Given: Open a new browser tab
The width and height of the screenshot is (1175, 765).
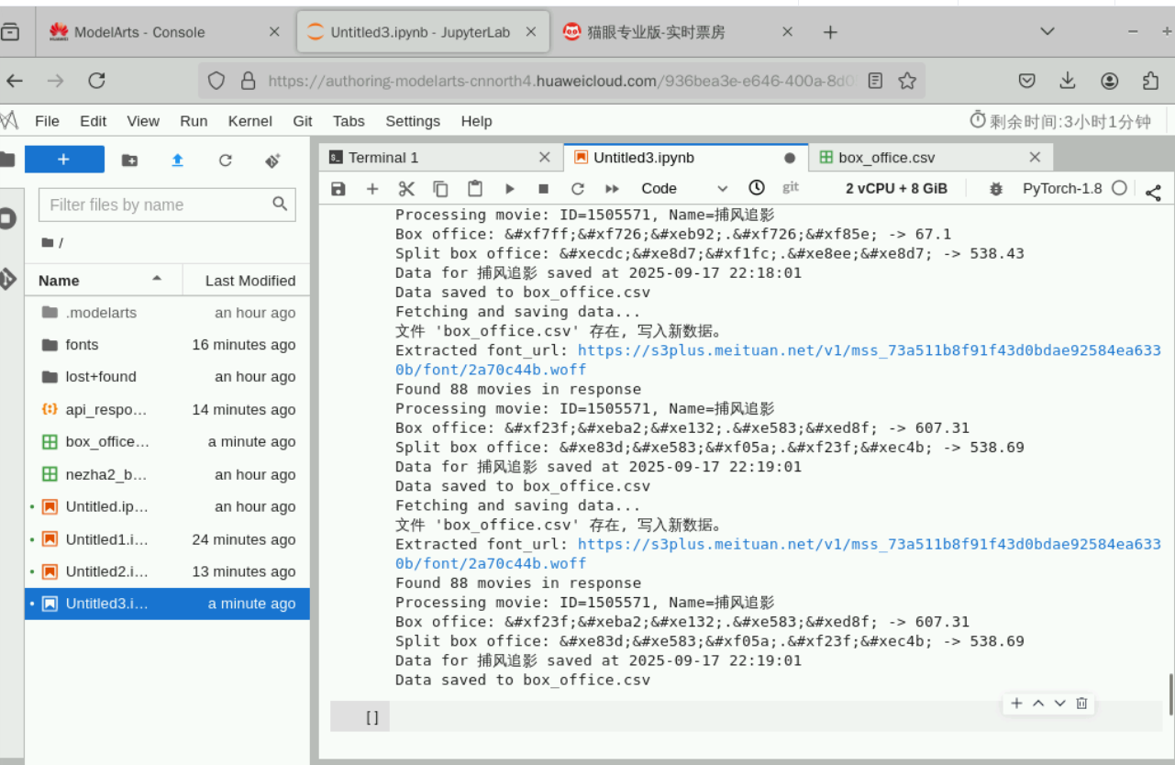Looking at the screenshot, I should point(830,32).
